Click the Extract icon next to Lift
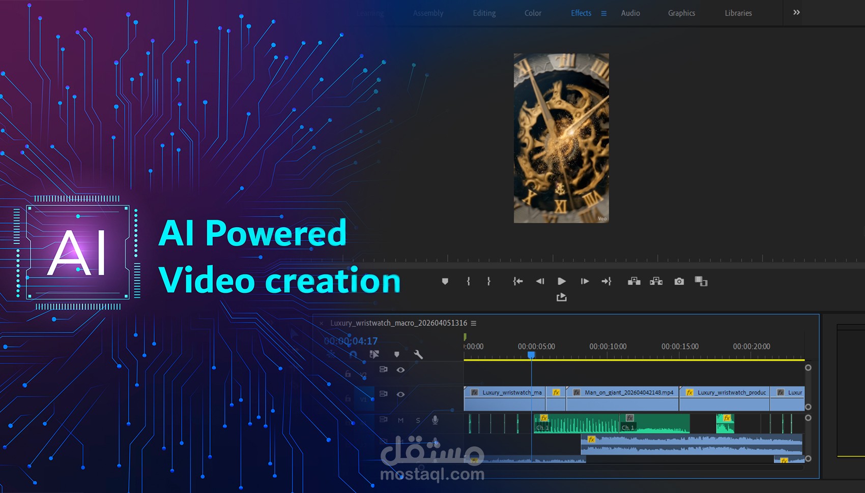Image resolution: width=865 pixels, height=493 pixels. coord(656,281)
